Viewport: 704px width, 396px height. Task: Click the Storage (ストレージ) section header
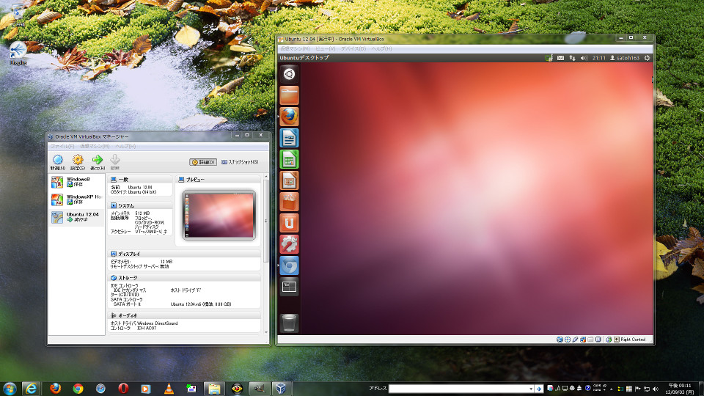[x=184, y=278]
